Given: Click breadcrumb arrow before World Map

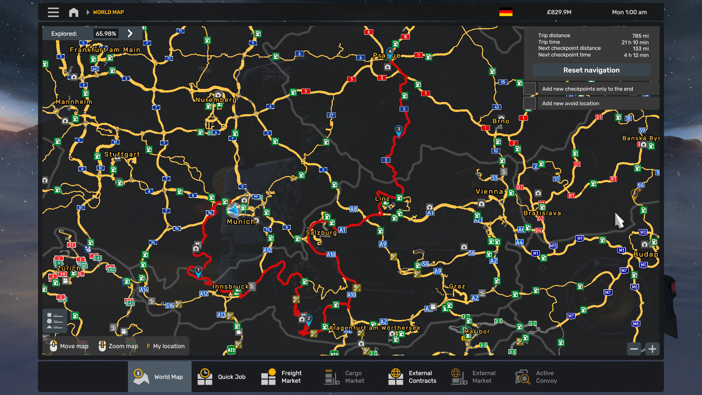Looking at the screenshot, I should [x=88, y=12].
